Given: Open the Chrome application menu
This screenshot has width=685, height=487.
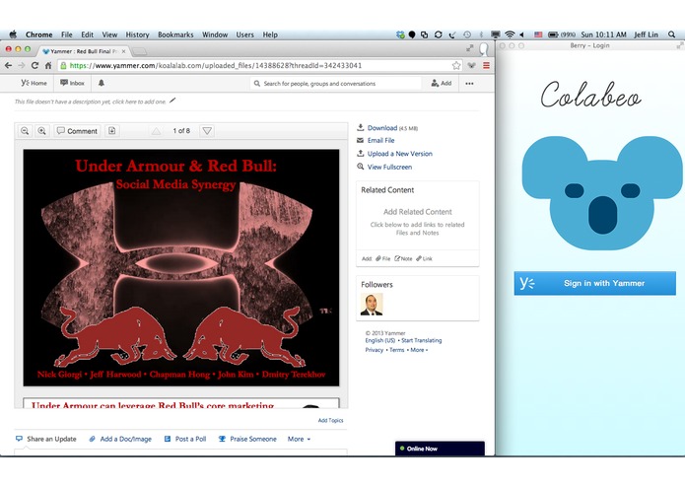Looking at the screenshot, I should pos(38,35).
